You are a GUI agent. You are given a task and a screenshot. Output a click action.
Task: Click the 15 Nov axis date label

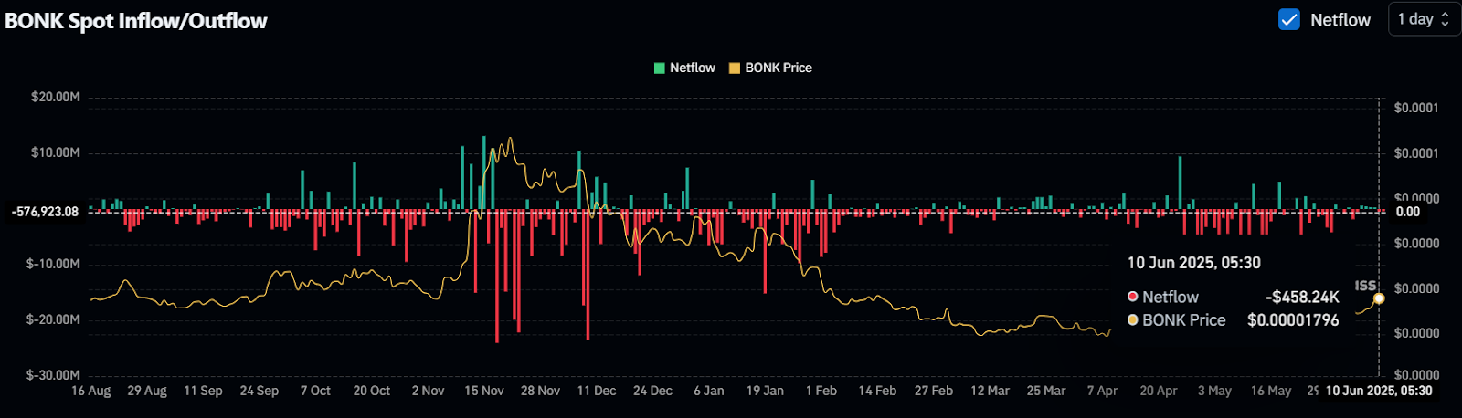coord(484,391)
